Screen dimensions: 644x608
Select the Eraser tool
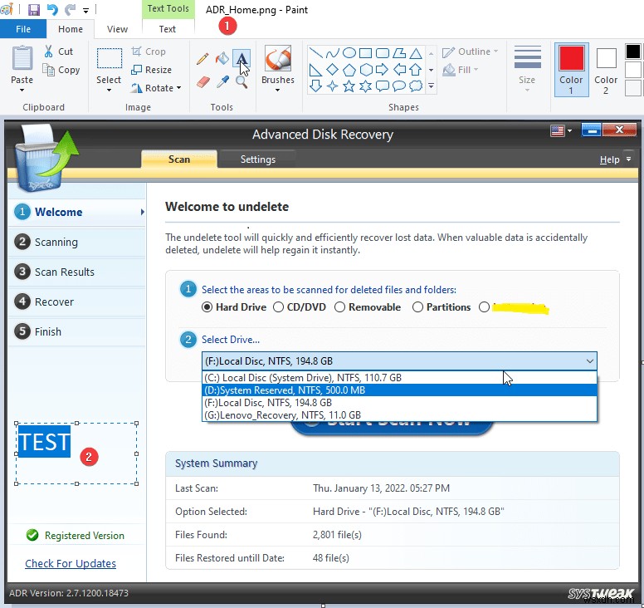pyautogui.click(x=202, y=82)
